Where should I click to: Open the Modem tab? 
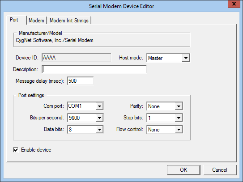coord(36,21)
